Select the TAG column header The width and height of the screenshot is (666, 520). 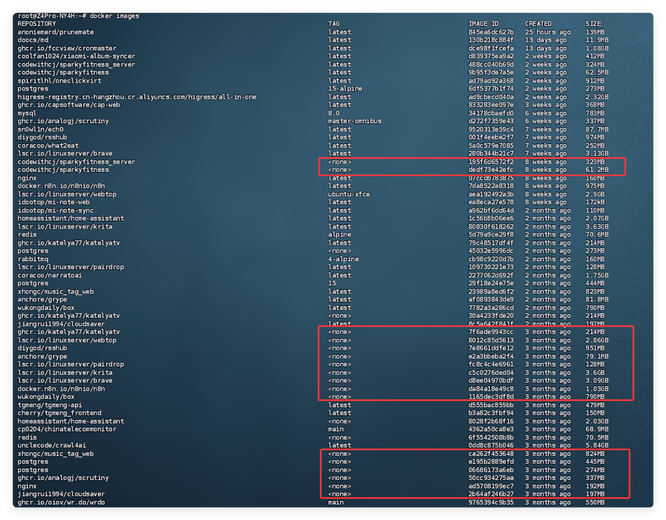click(x=334, y=24)
